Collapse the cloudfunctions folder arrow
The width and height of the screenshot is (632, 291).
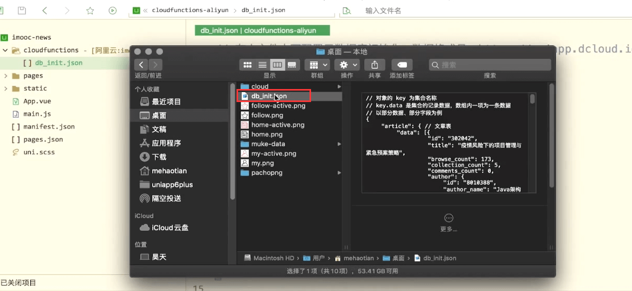click(x=5, y=50)
